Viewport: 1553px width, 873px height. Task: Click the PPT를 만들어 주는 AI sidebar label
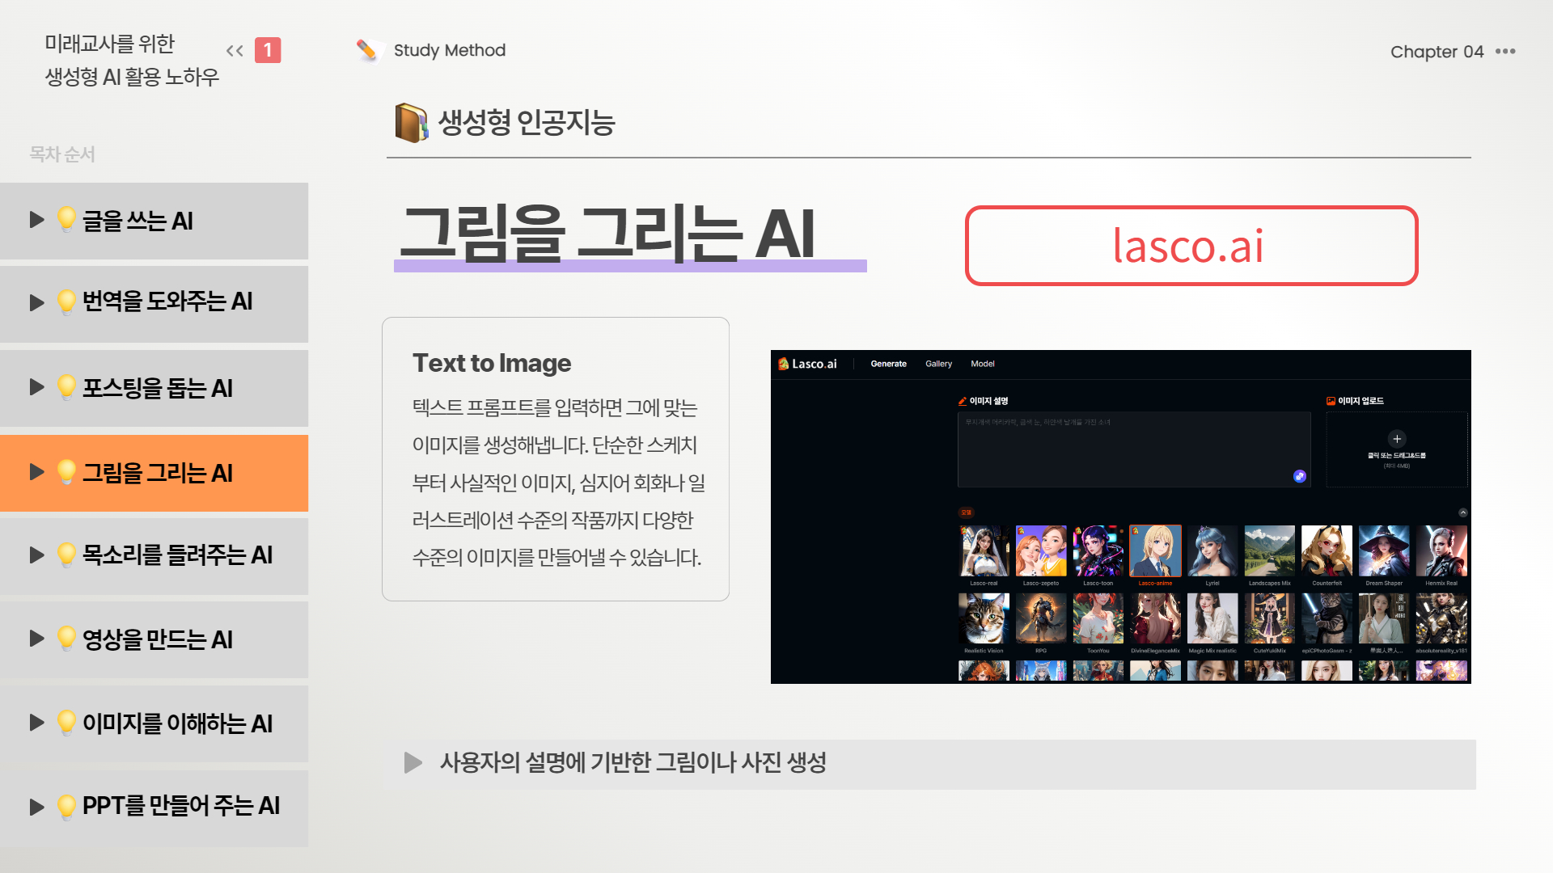(181, 806)
